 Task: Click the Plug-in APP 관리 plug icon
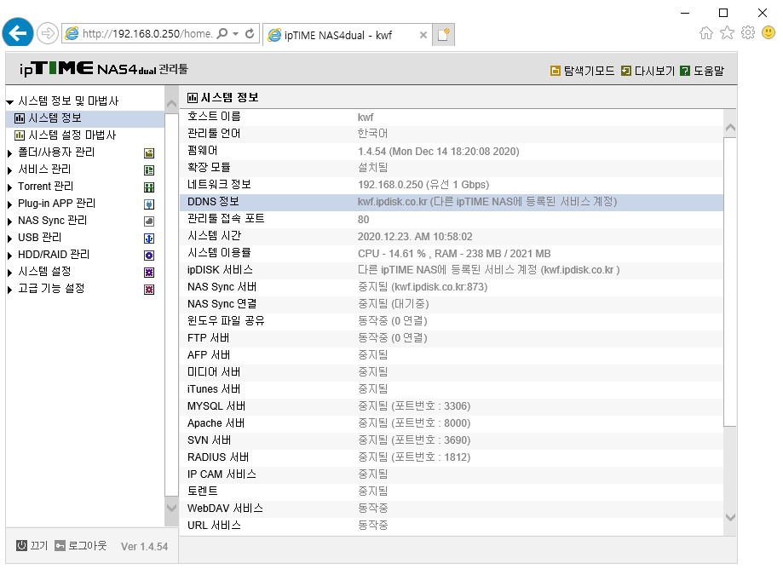click(149, 204)
